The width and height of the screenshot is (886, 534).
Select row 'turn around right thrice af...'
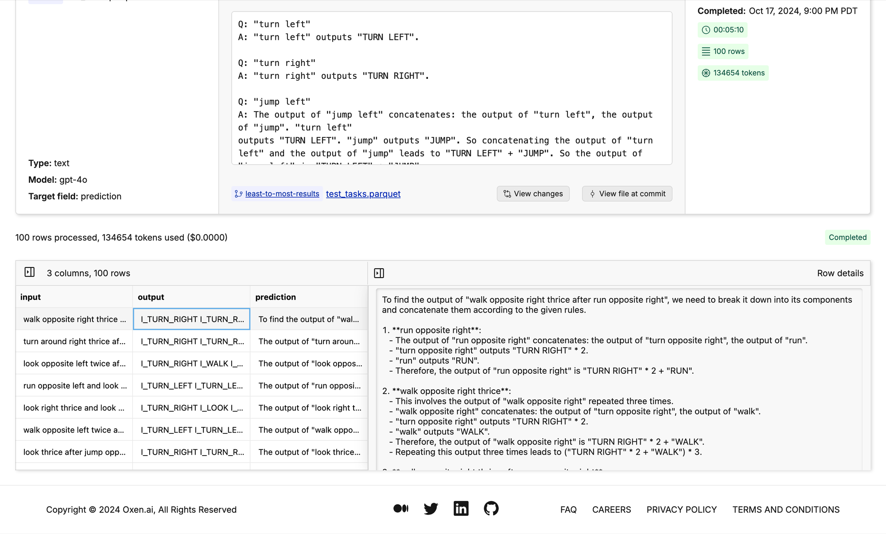click(x=74, y=341)
